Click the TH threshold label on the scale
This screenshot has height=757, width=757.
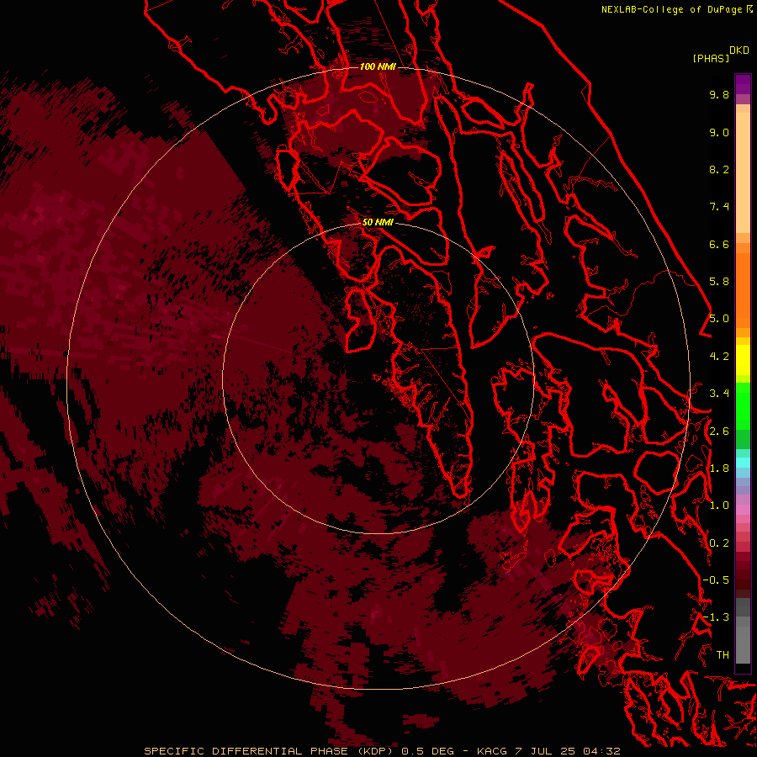click(x=723, y=655)
